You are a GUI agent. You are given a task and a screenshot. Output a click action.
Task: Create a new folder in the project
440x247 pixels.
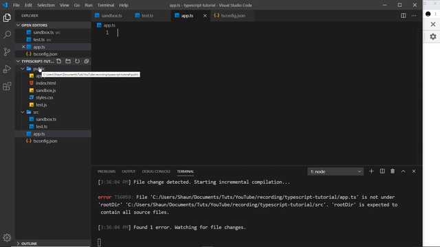tap(68, 61)
